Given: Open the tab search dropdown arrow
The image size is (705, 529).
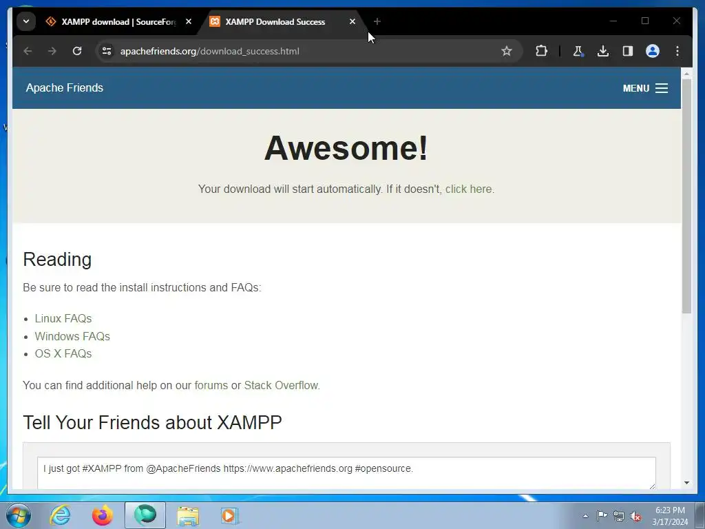Looking at the screenshot, I should [x=26, y=21].
